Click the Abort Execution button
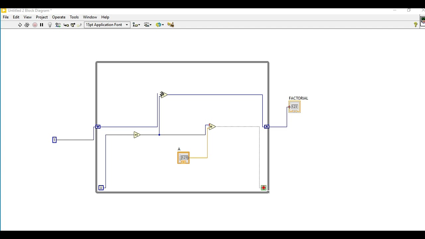 35,25
